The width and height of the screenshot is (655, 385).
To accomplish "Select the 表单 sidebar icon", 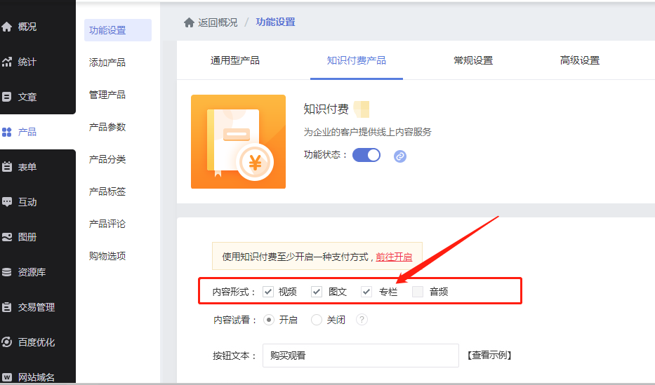I will tap(7, 167).
